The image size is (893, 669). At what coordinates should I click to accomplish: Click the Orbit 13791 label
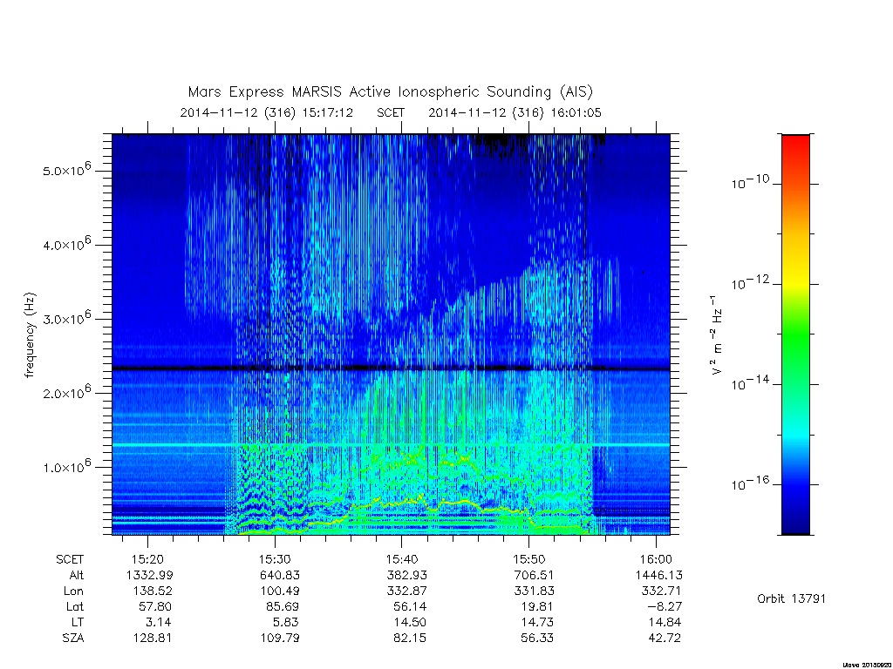pos(791,598)
